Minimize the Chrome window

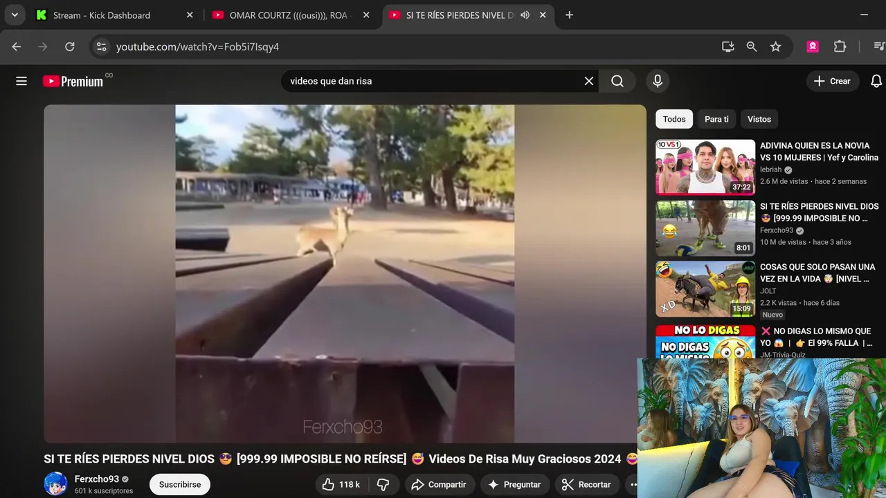pyautogui.click(x=864, y=15)
